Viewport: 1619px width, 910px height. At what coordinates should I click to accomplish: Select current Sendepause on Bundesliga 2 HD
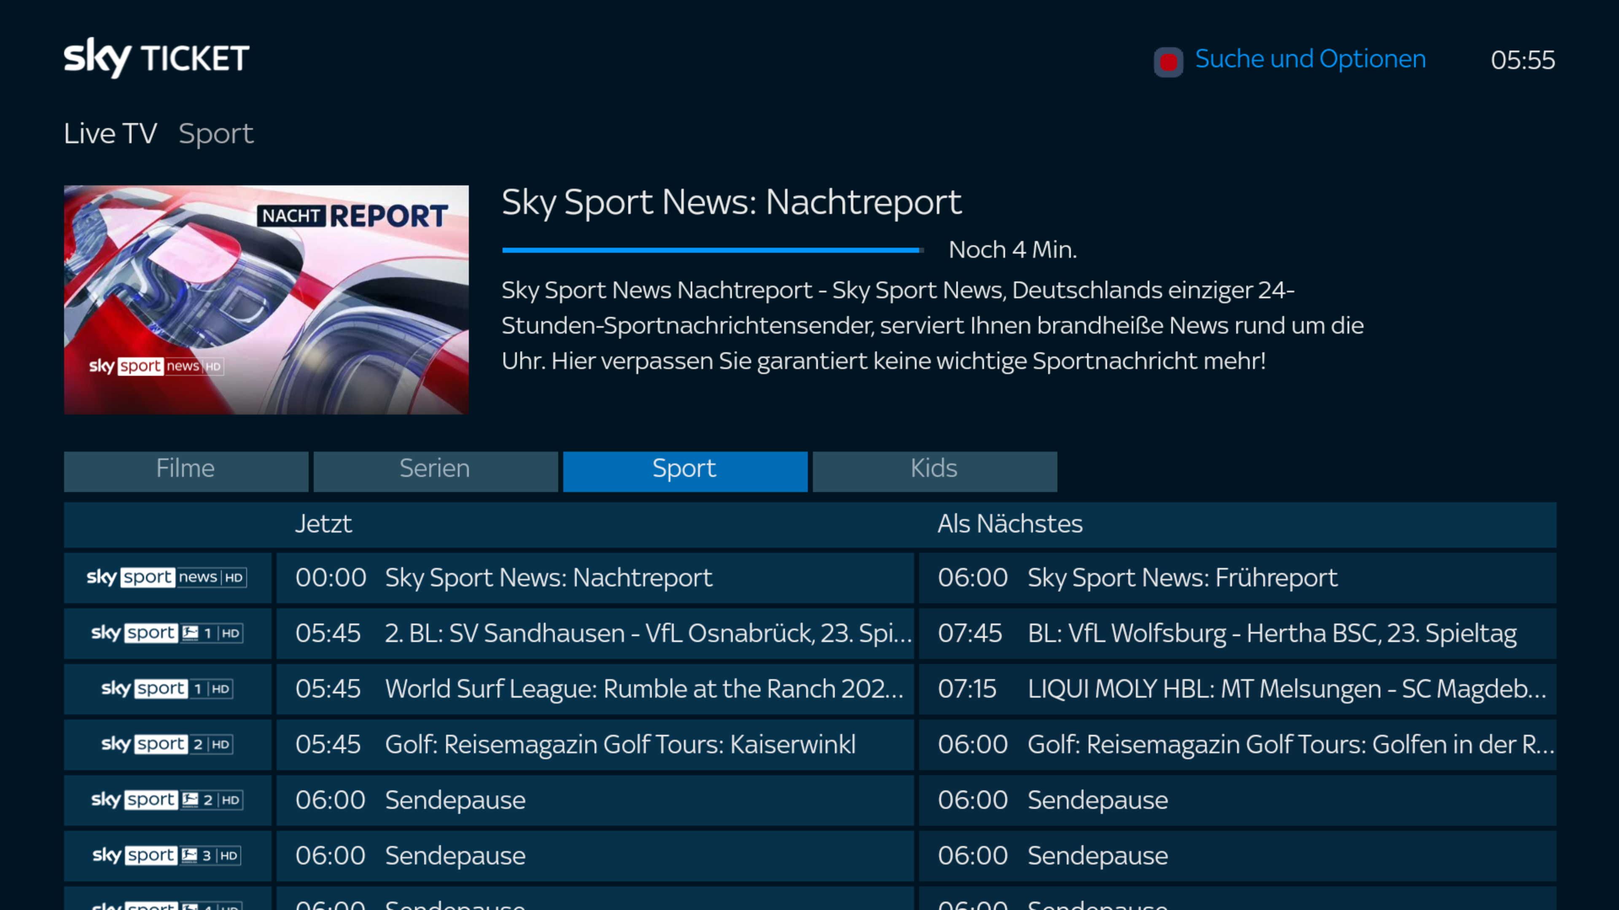(595, 800)
